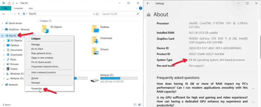Select Mohpoe (D:) in the navigation tree
Viewport: 261px width, 107px height.
pos(17,78)
